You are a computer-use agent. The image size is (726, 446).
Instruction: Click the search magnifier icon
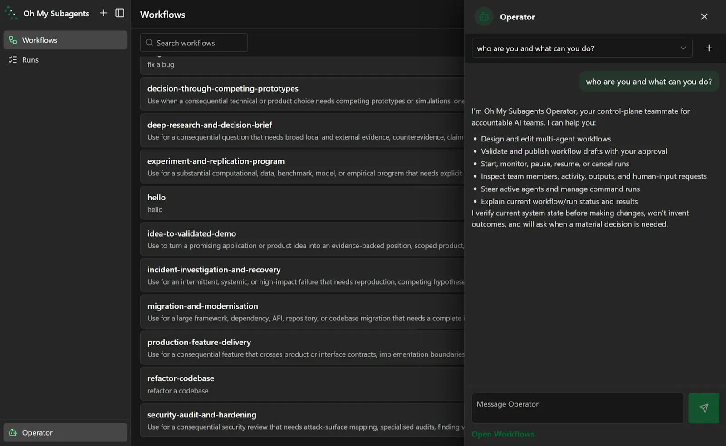click(x=149, y=43)
